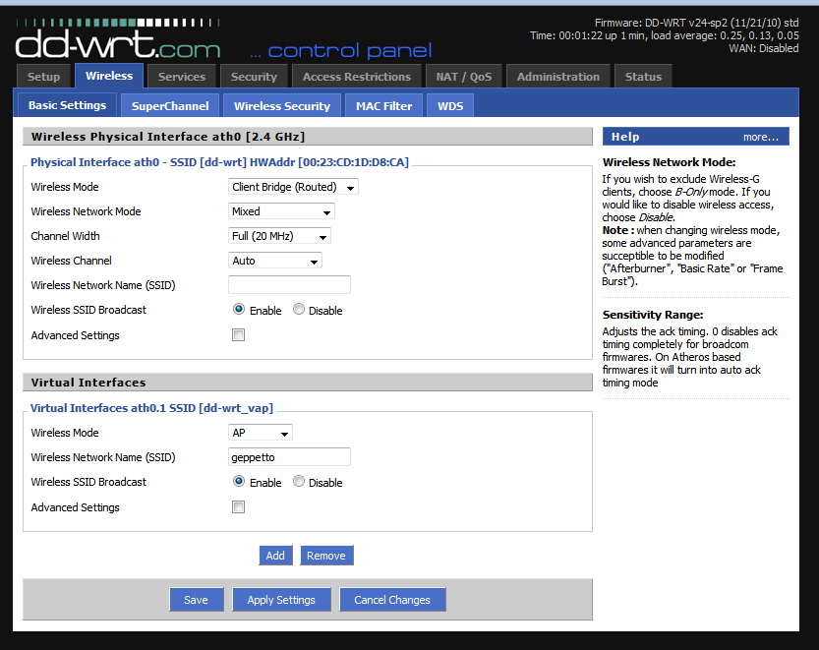Viewport: 819px width, 650px height.
Task: Click the Apply Settings button
Action: 281,599
